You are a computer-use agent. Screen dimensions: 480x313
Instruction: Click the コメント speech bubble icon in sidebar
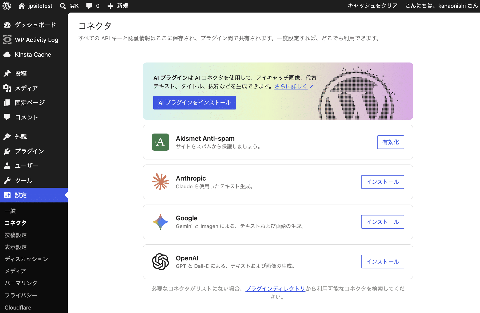(7, 117)
